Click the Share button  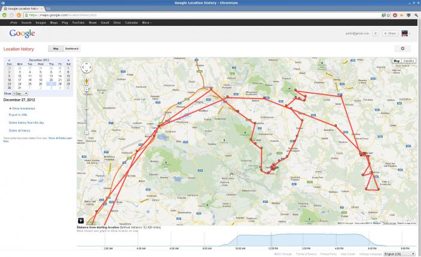(390, 34)
